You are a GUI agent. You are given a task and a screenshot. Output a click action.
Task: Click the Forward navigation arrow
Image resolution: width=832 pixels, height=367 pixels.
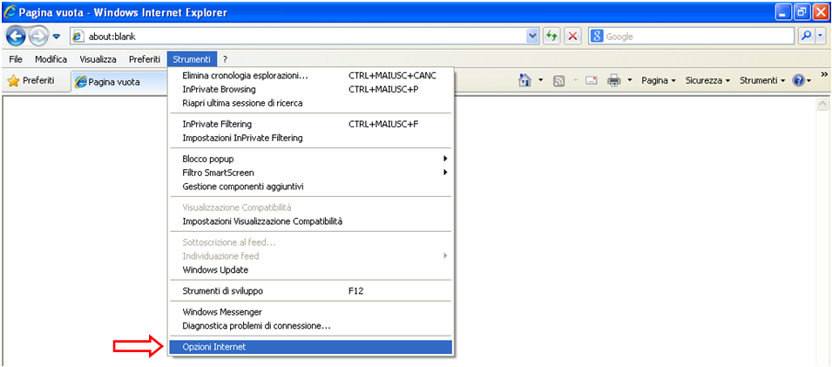tap(38, 37)
